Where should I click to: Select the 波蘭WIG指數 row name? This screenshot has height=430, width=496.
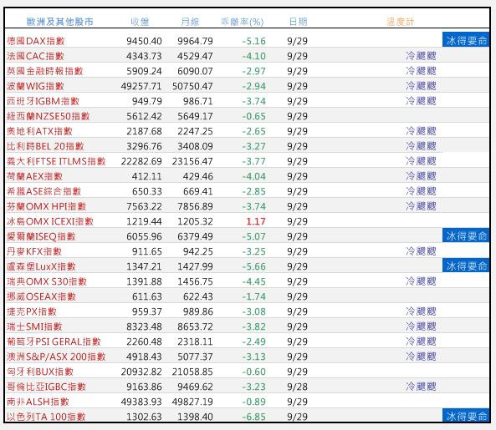(x=35, y=86)
